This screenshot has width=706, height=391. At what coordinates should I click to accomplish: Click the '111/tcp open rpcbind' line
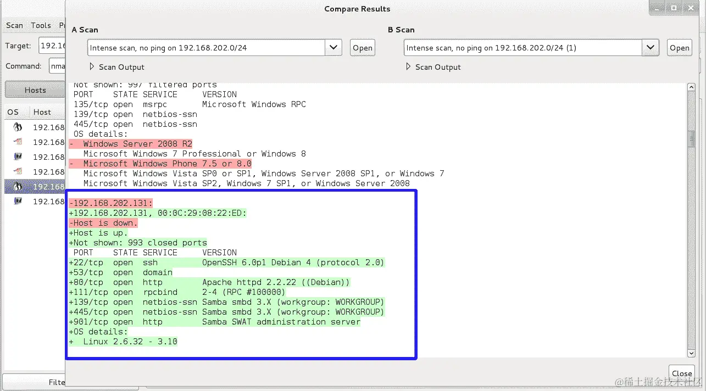click(x=177, y=292)
